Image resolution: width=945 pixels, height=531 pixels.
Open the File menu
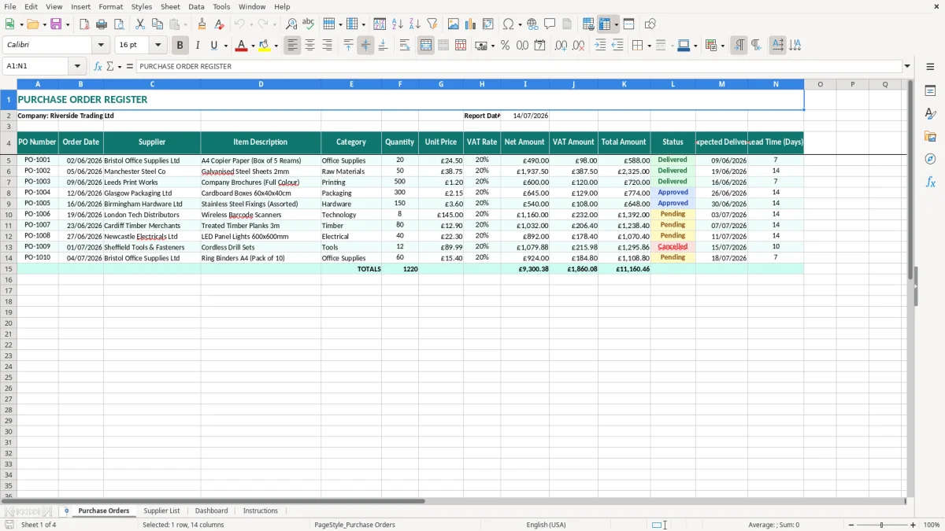tap(10, 6)
